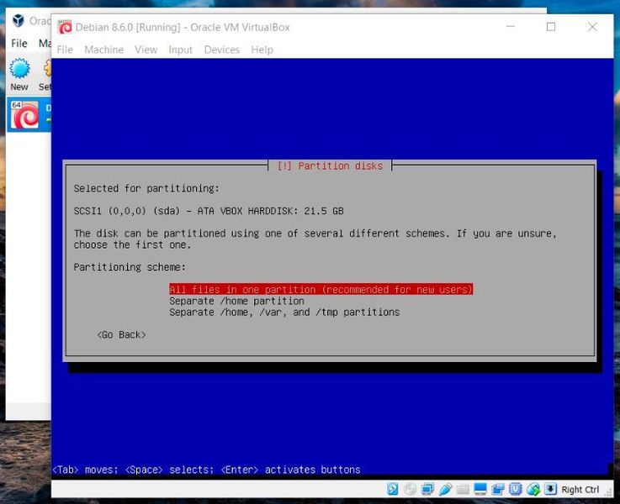
Task: Click '[!] Partition disks' dialog title
Action: point(330,165)
